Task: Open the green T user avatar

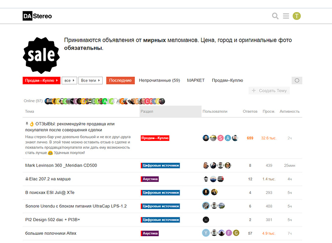Action: coord(296,16)
